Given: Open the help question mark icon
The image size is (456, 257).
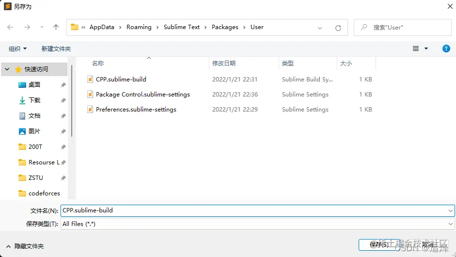Looking at the screenshot, I should [446, 48].
